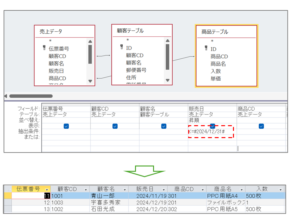This screenshot has width=290, height=221.
Task: Click key icon in 商品テーブル
Action: 206,48
